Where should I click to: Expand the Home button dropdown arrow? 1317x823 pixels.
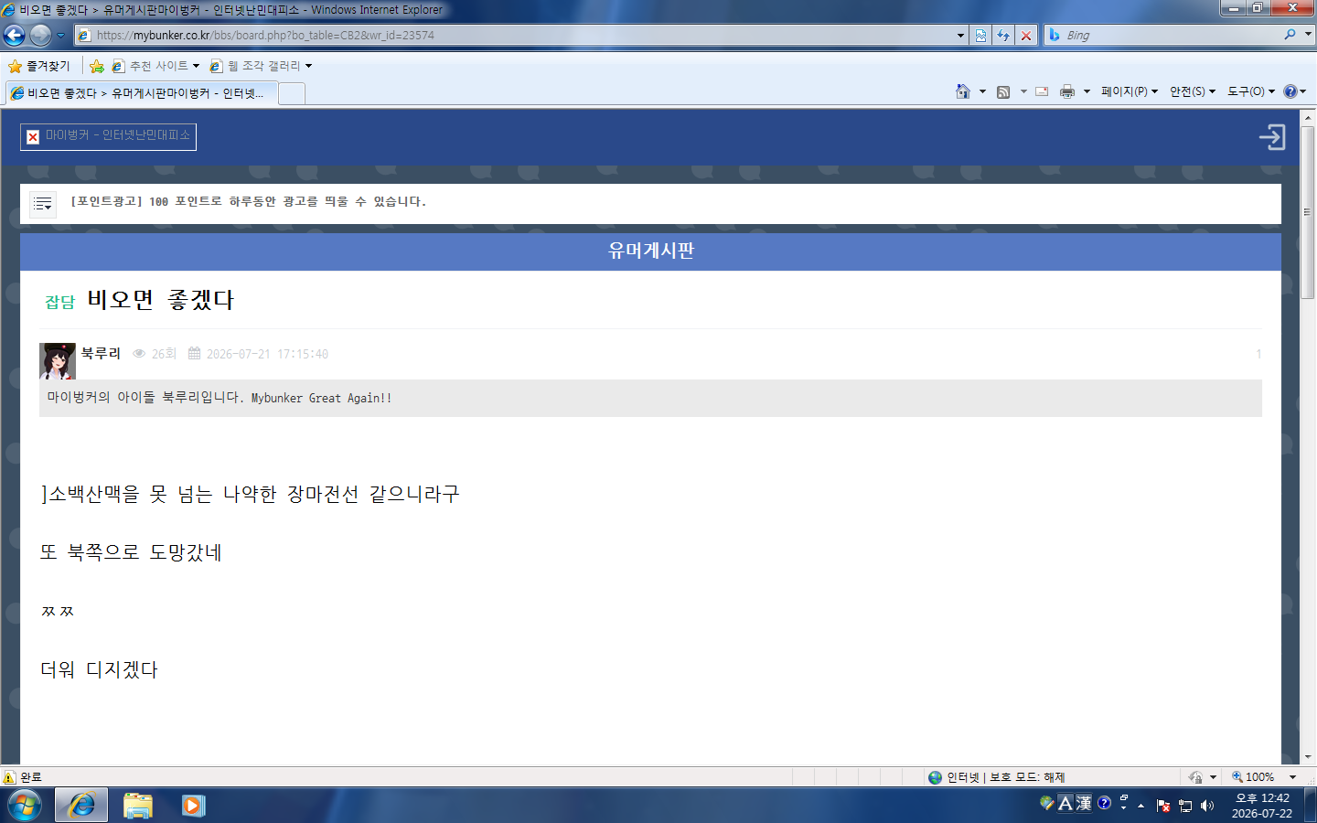[x=982, y=91]
